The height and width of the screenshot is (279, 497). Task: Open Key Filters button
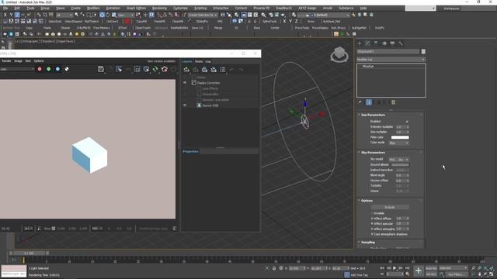tap(456, 274)
